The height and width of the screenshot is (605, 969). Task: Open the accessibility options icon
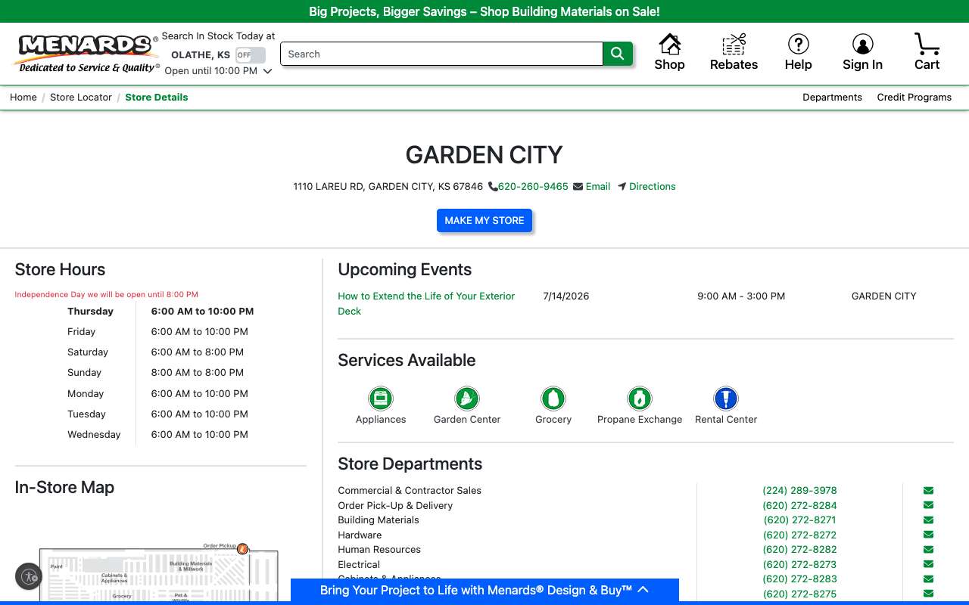click(29, 576)
